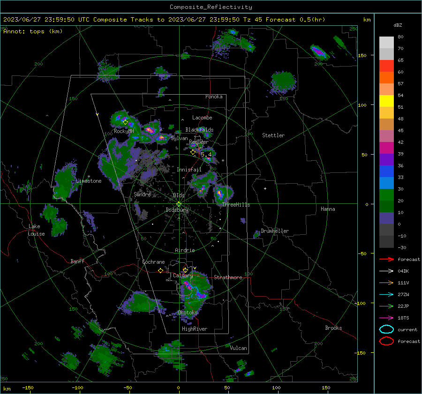Screen dimensions: 422x394
Task: Click the Brooks label
Action: click(x=333, y=328)
